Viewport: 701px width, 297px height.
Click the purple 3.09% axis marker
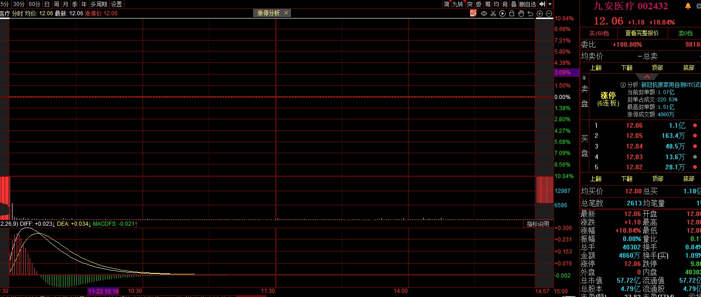566,73
